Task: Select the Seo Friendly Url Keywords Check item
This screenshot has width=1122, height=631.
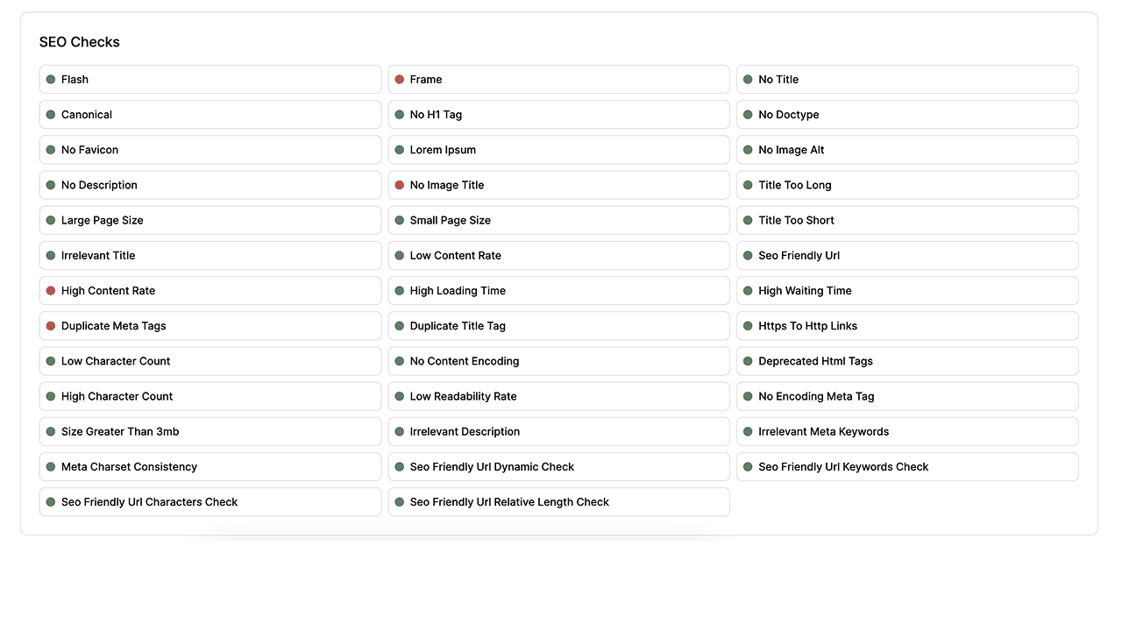Action: point(907,465)
